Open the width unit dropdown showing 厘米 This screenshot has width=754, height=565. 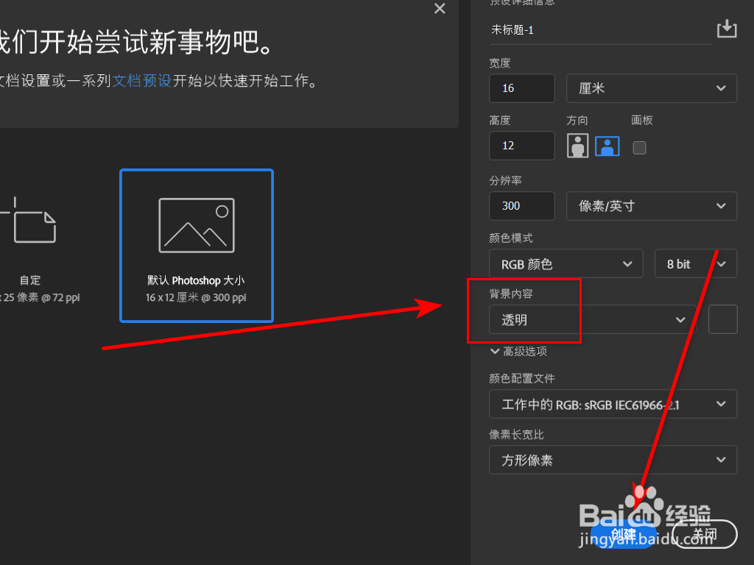(x=651, y=88)
